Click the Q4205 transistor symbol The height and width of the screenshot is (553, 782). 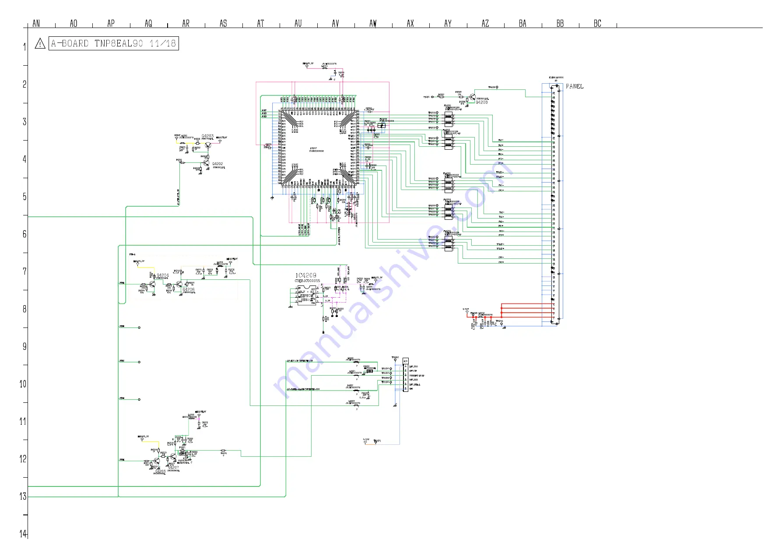coord(157,461)
